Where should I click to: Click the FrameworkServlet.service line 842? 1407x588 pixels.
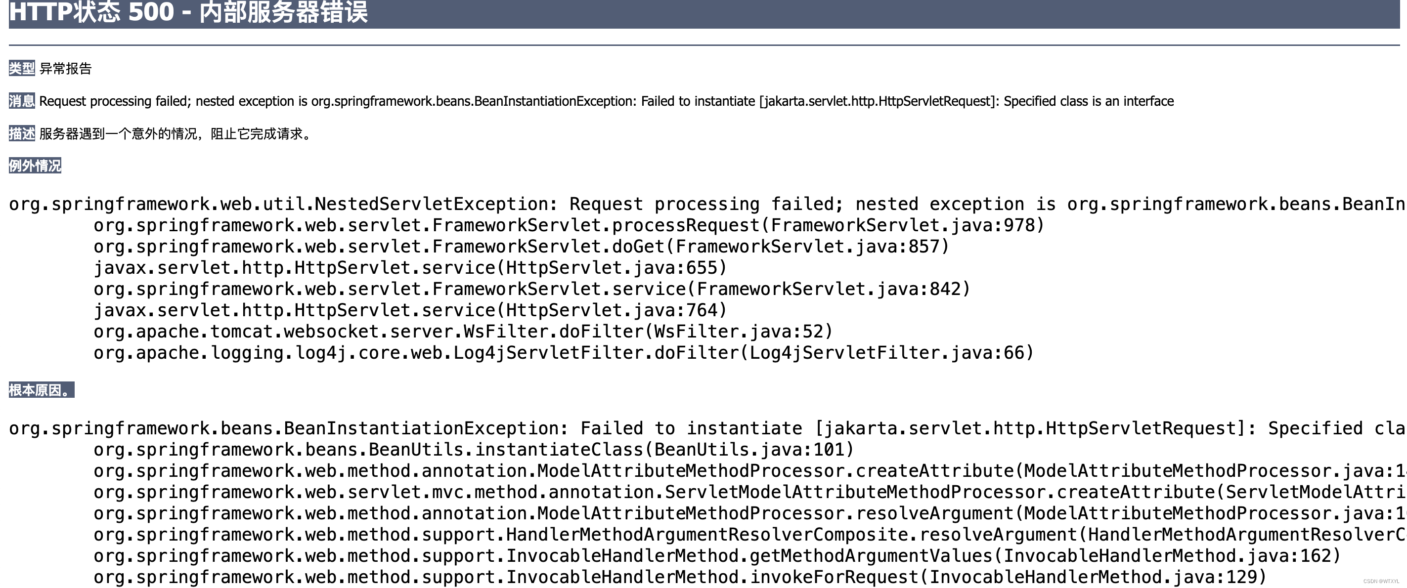[x=531, y=290]
